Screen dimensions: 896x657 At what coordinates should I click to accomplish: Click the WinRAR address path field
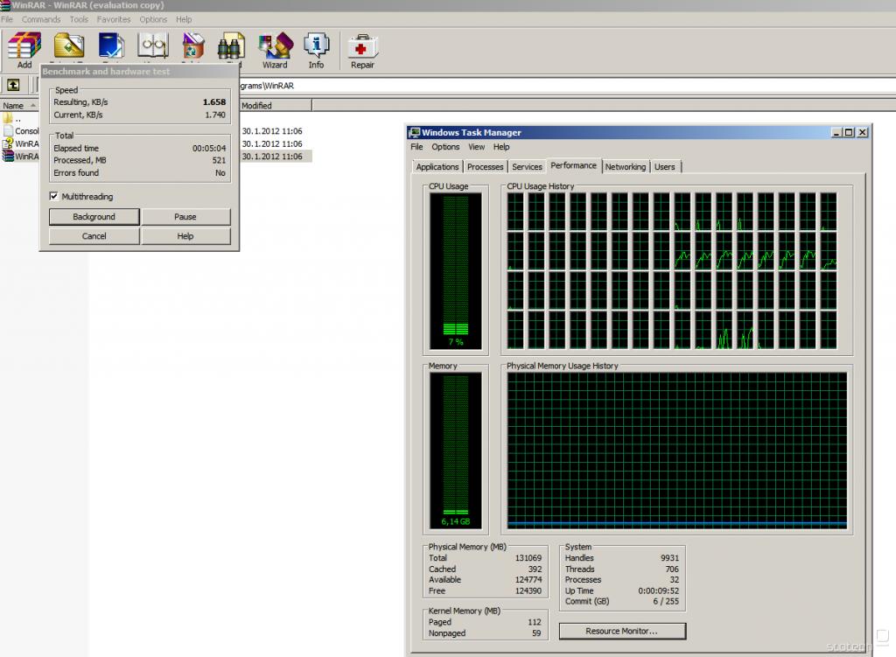[566, 85]
